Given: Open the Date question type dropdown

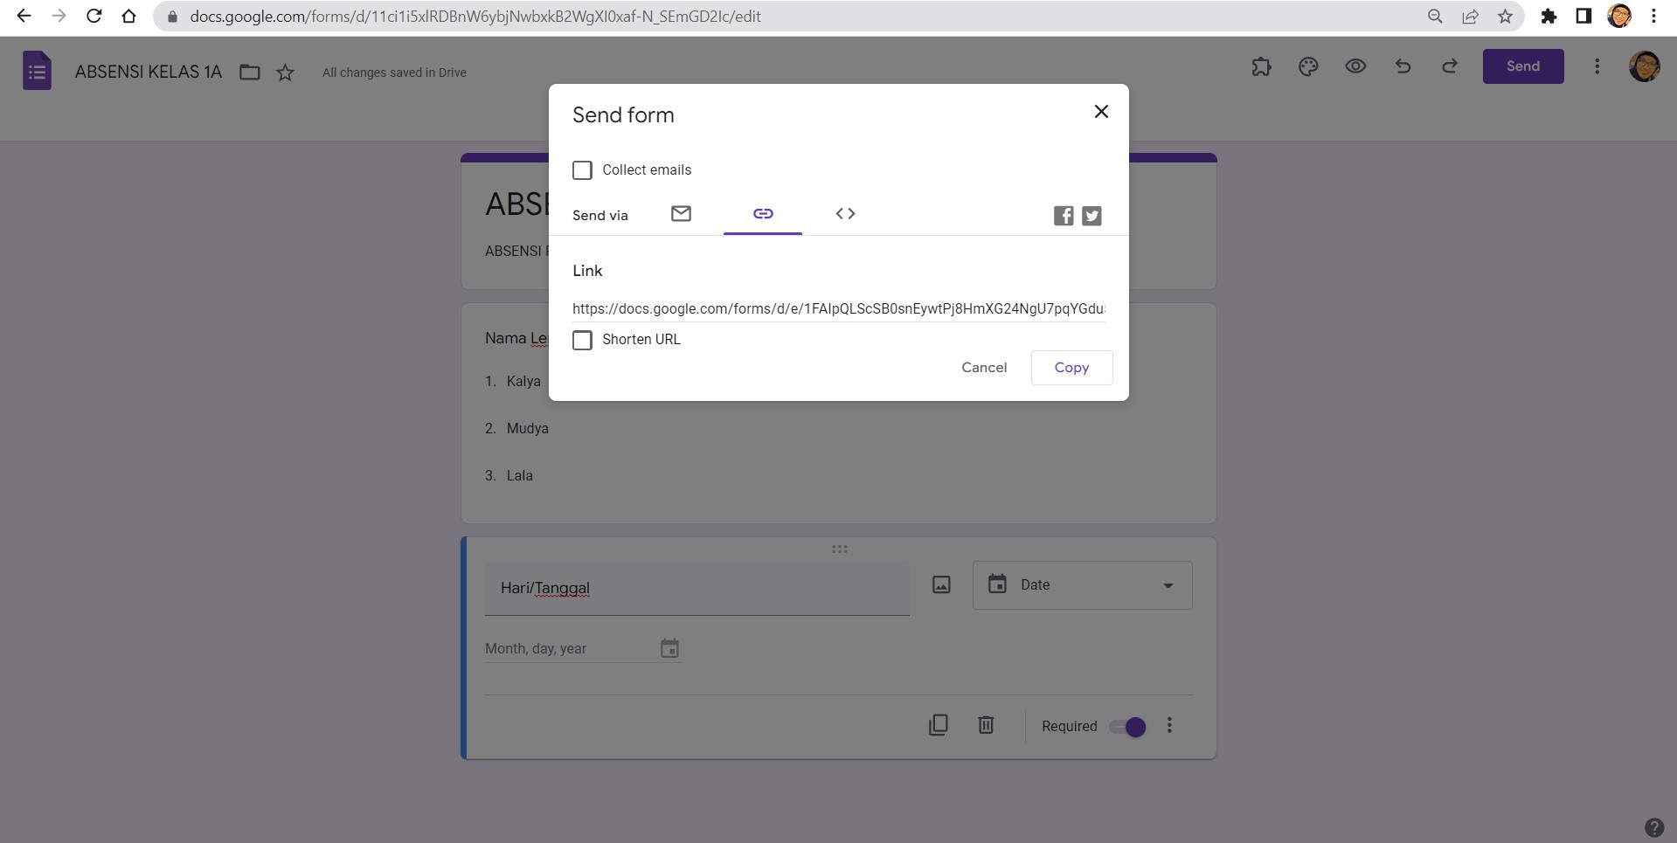Looking at the screenshot, I should (1082, 585).
